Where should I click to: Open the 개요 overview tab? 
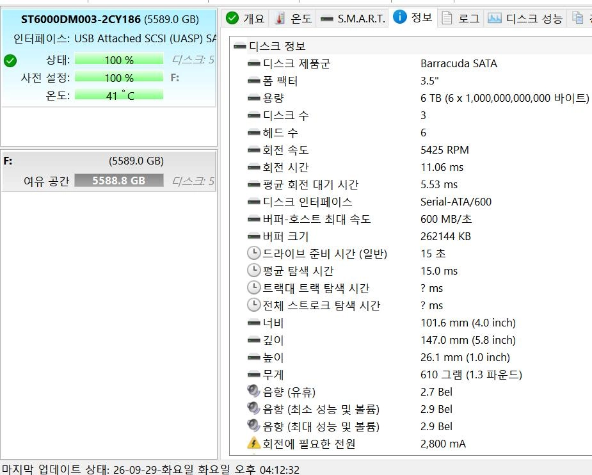coord(245,18)
